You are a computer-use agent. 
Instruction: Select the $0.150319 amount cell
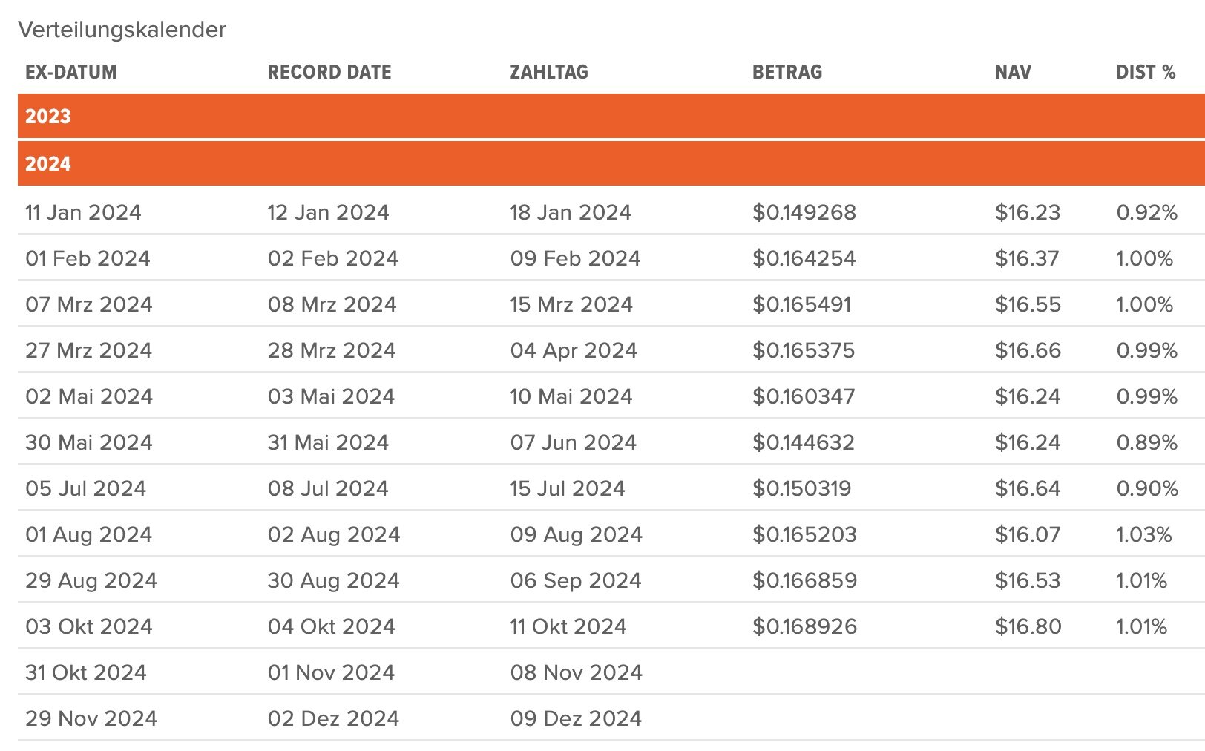pyautogui.click(x=802, y=489)
